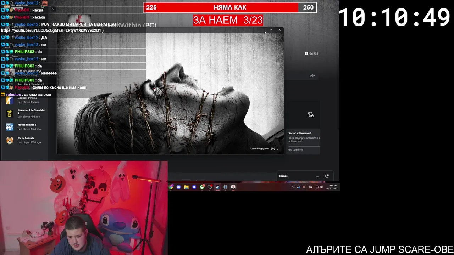Open Discord from the taskbar
Screen dimensions: 454x255
point(178,187)
